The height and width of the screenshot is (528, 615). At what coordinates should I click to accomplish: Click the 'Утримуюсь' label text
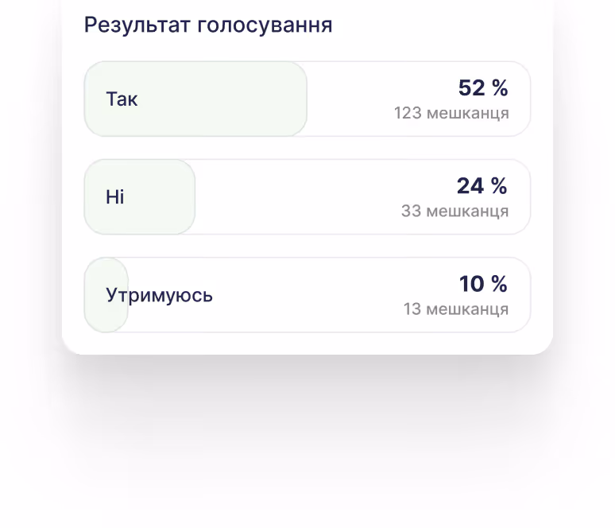point(159,296)
